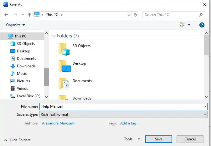Click the file list scroll-up arrow
This screenshot has height=146, width=211.
click(206, 33)
